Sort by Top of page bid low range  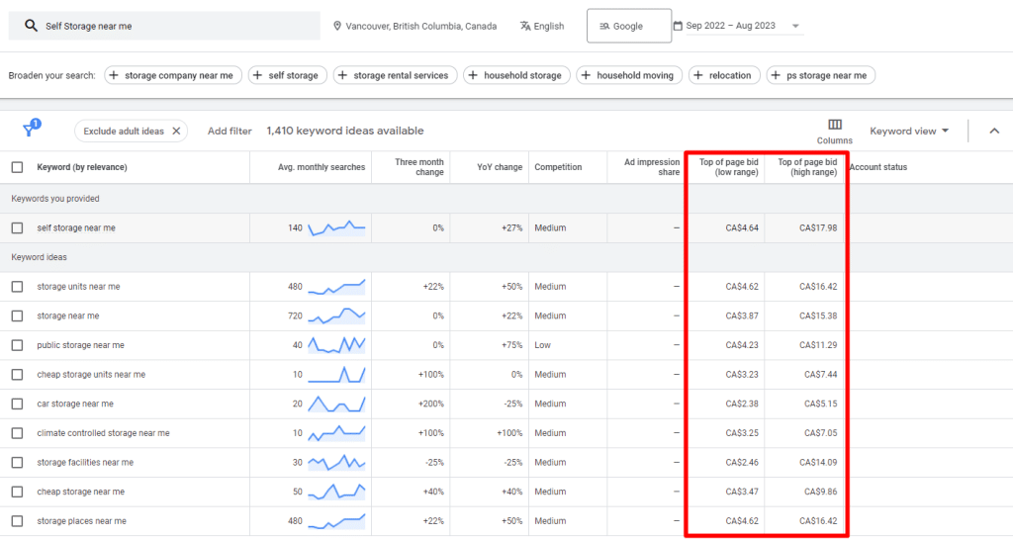pos(729,167)
